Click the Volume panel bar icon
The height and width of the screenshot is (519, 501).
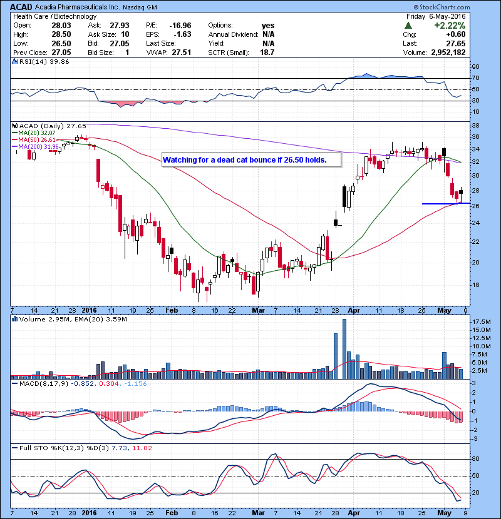coord(14,319)
